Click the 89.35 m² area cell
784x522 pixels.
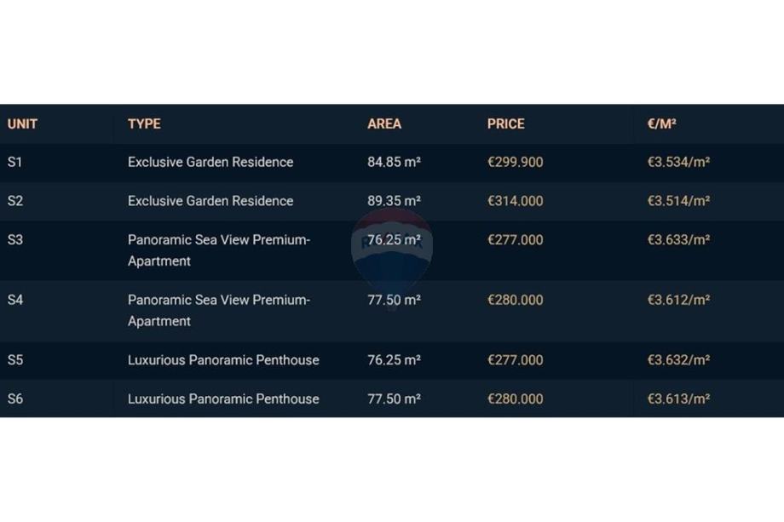394,201
